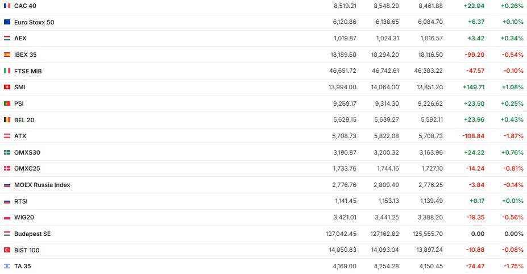Click the France flag icon beside CAC 40
527x274 pixels.
7,6
